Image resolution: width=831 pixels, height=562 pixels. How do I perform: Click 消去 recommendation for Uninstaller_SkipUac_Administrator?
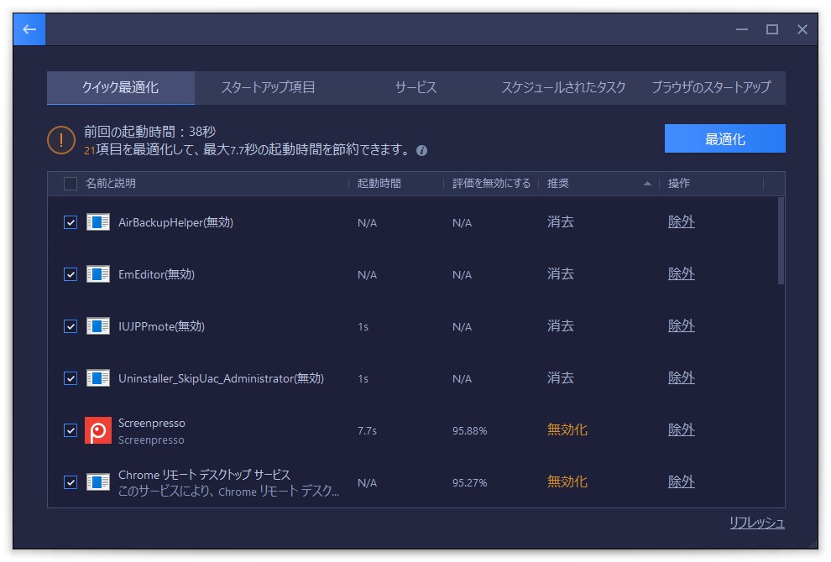point(560,377)
